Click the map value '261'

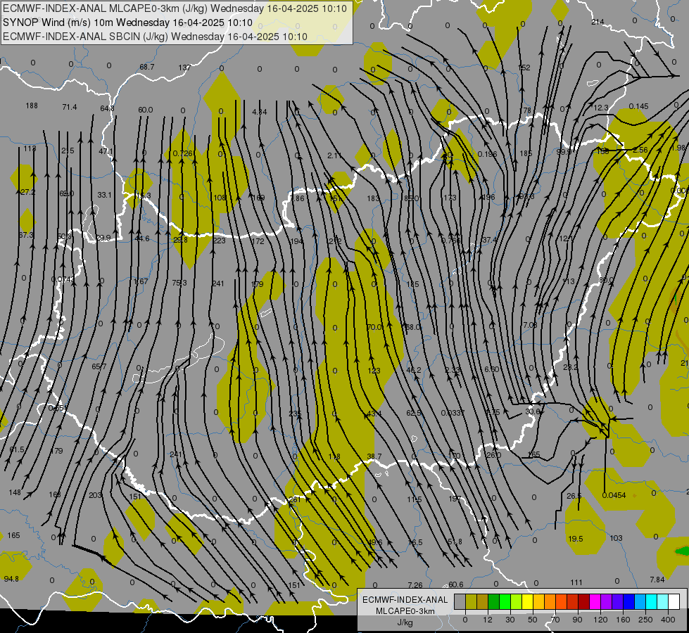(x=294, y=499)
